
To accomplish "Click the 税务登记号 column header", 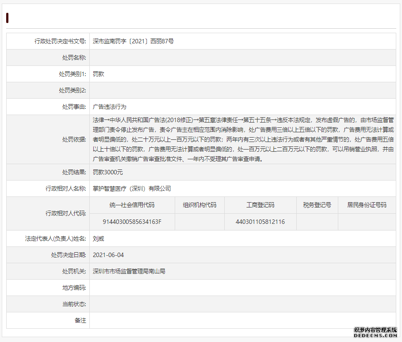I will pyautogui.click(x=317, y=205).
